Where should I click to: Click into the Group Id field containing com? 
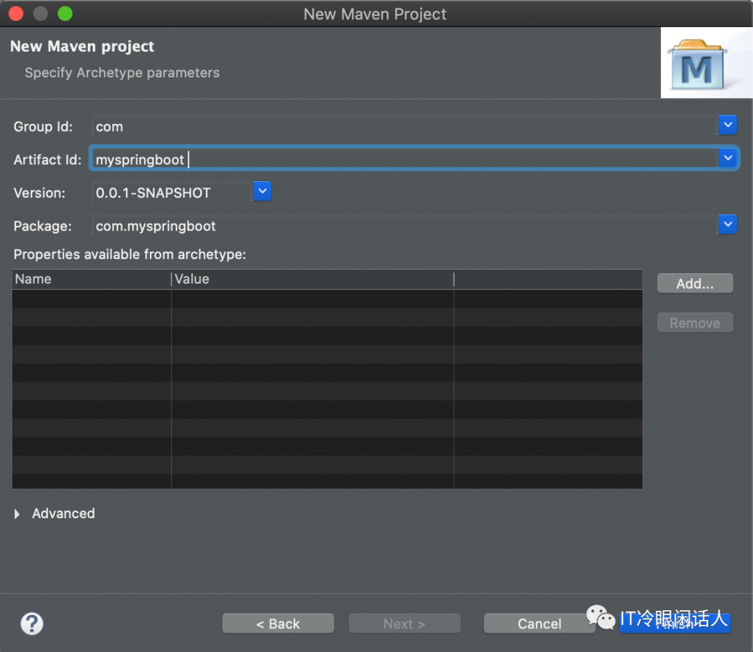405,126
